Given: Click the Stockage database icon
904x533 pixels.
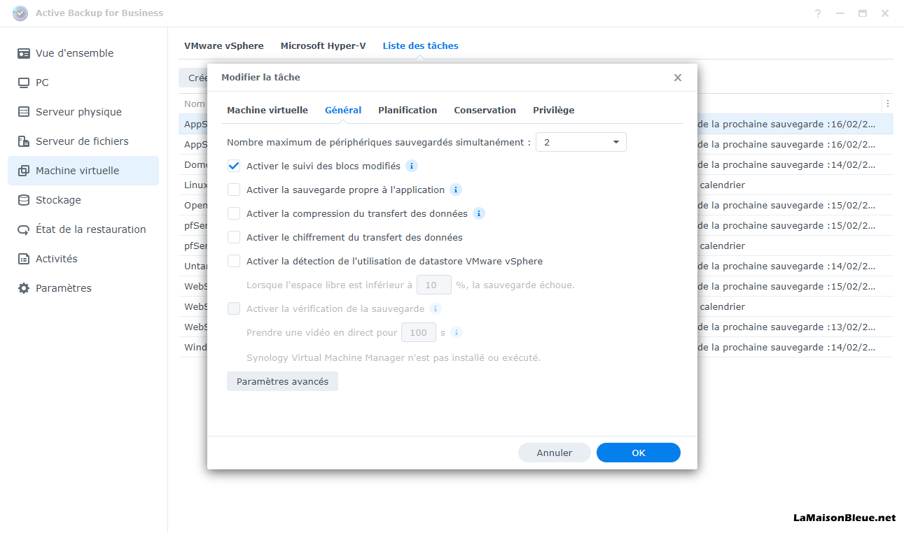Looking at the screenshot, I should point(24,200).
